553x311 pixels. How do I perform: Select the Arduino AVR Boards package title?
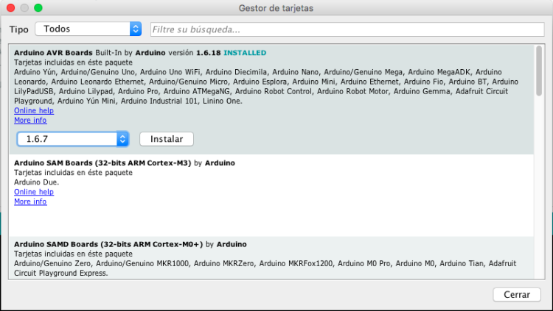pyautogui.click(x=53, y=53)
